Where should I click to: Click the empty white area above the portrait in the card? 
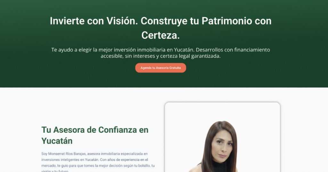(222, 111)
